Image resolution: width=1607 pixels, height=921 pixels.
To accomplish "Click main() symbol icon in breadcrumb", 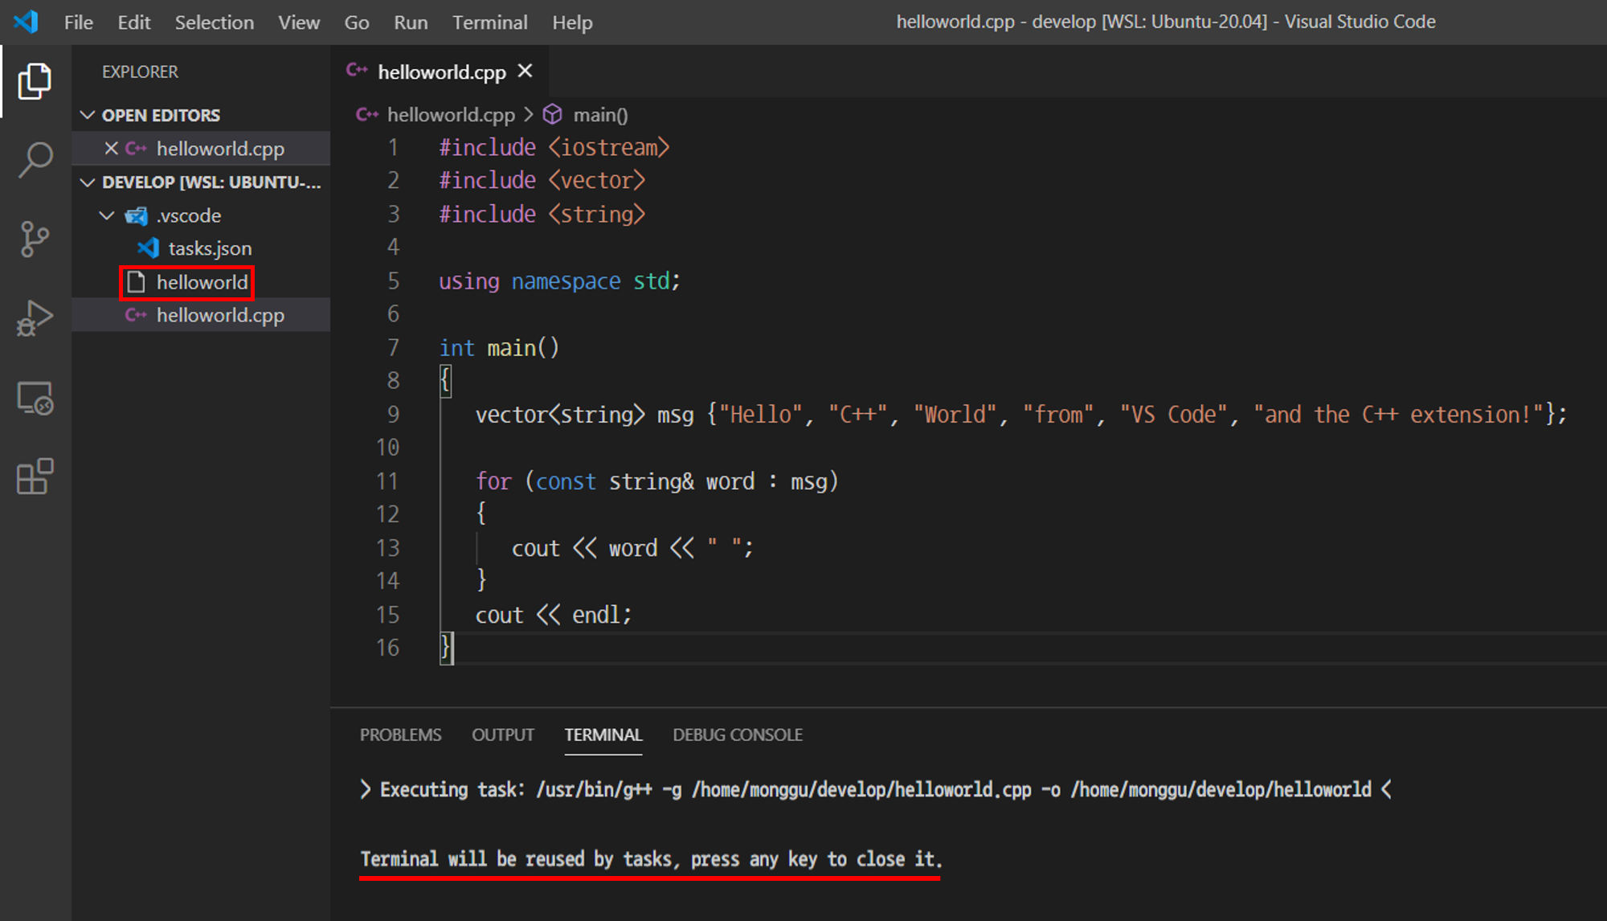I will tap(553, 115).
